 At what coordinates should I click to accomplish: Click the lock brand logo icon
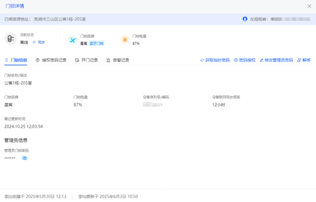tap(73, 40)
